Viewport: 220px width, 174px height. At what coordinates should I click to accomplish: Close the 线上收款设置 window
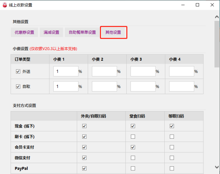tap(212, 5)
